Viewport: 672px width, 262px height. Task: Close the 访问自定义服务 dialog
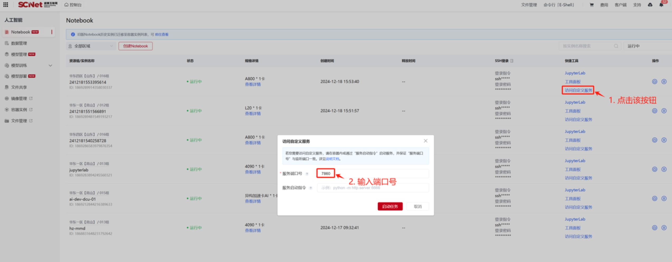point(425,141)
